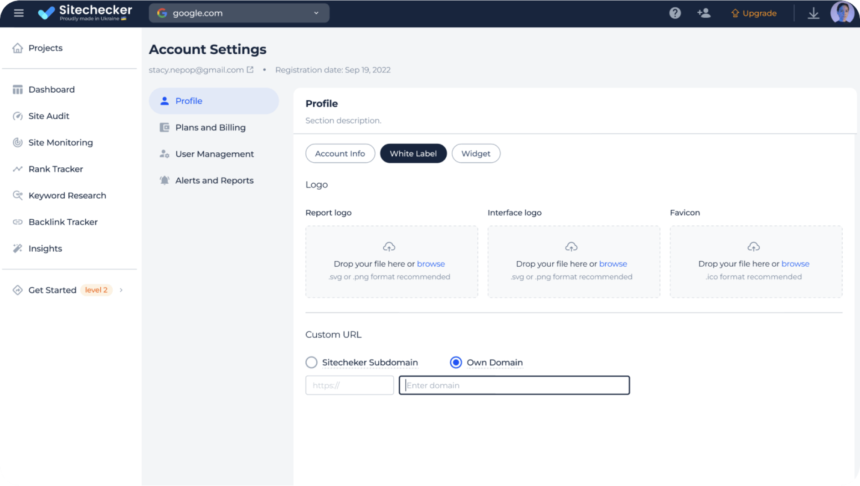The height and width of the screenshot is (486, 860).
Task: Click the https:// protocol field
Action: (x=350, y=385)
